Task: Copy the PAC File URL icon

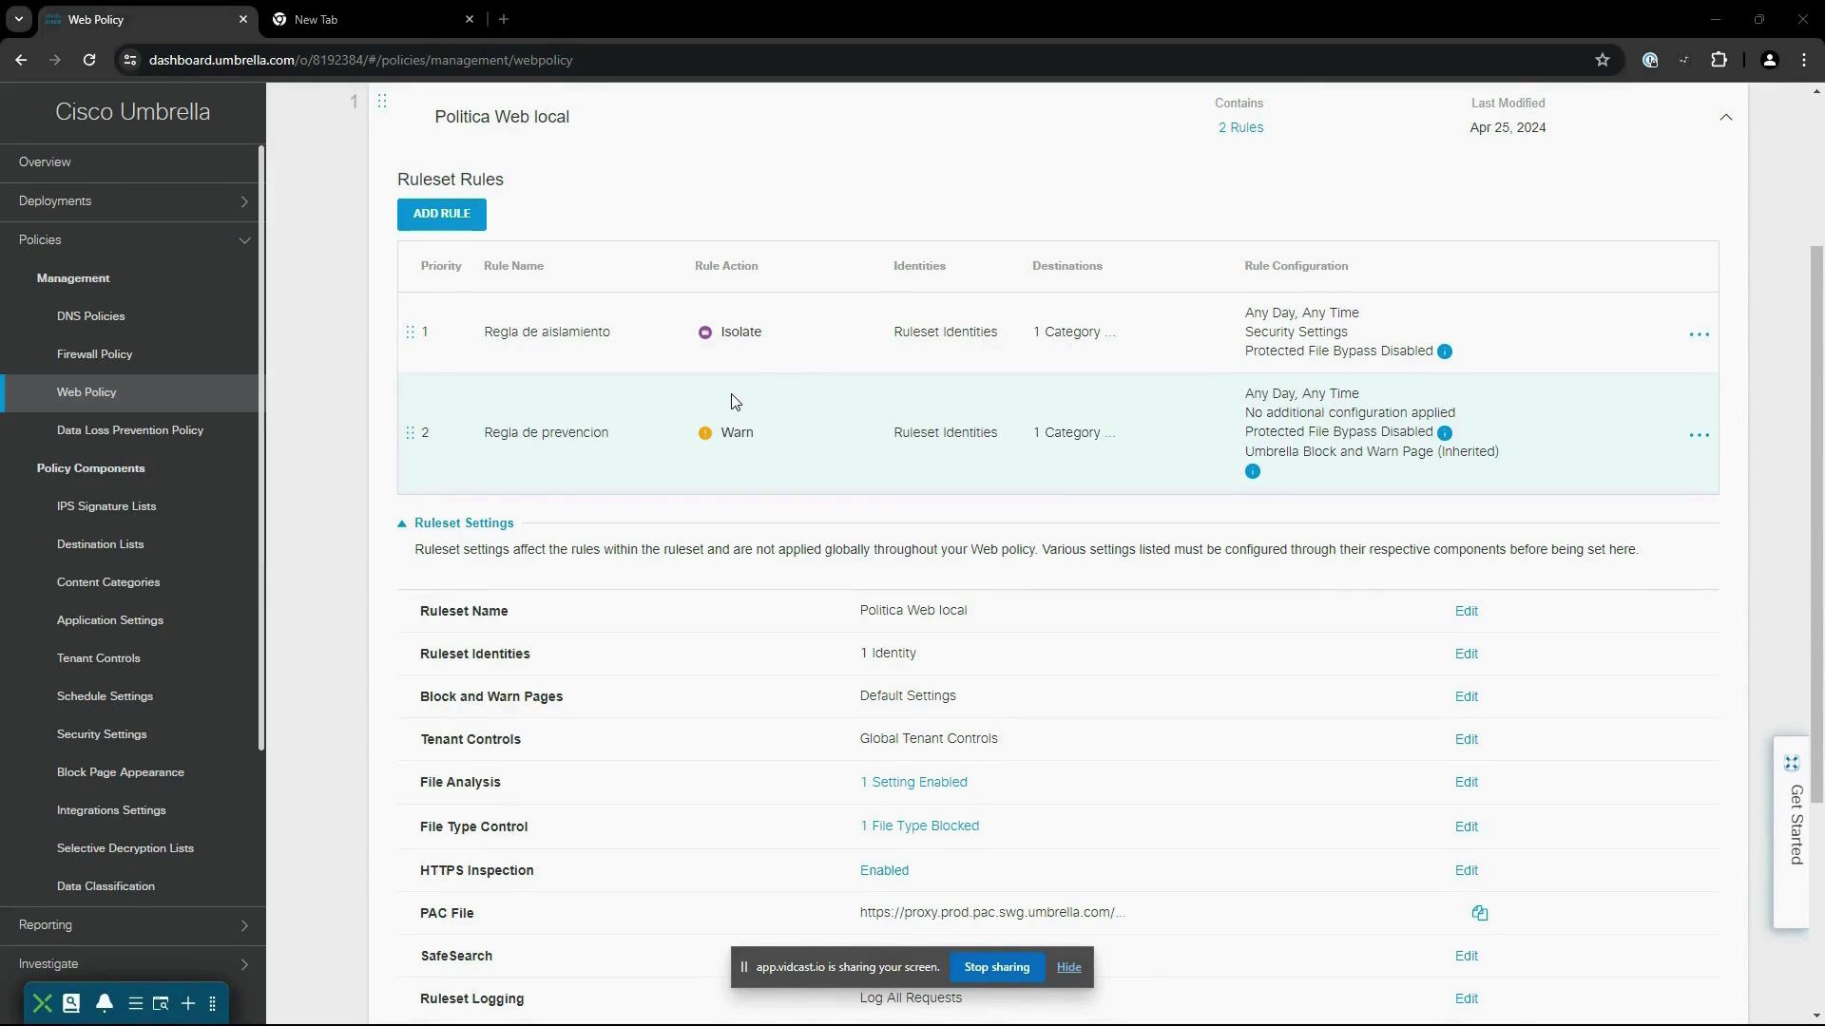Action: tap(1479, 913)
